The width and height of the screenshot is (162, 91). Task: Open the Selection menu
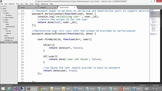tap(11, 4)
